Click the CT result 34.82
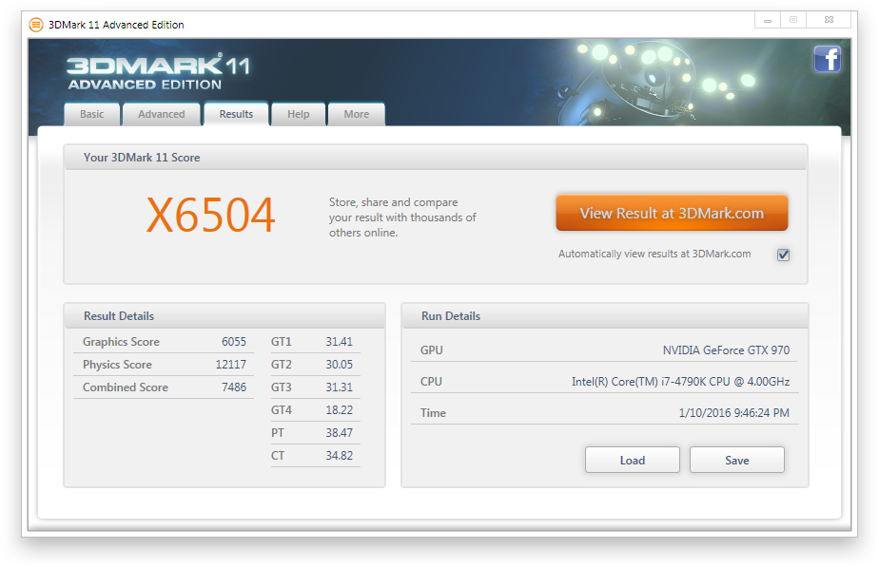Screen dimensions: 879x567 coord(340,456)
